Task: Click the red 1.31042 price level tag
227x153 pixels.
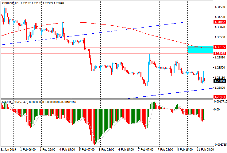Action: coord(220,22)
